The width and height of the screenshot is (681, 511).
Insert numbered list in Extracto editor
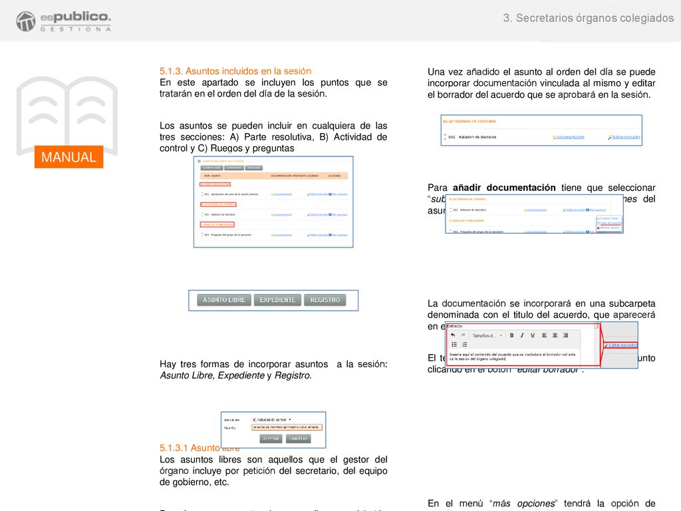[464, 344]
